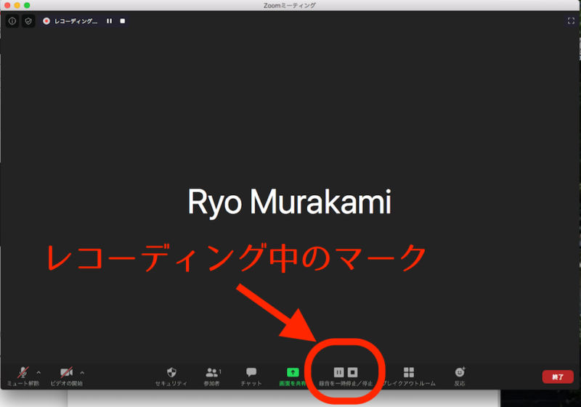Expand audio options chevron
This screenshot has width=581, height=407.
coord(39,372)
